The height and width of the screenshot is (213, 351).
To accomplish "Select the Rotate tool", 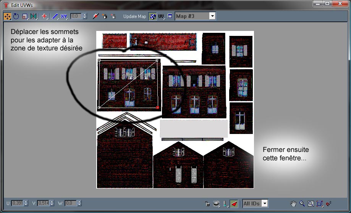I will click(x=16, y=16).
